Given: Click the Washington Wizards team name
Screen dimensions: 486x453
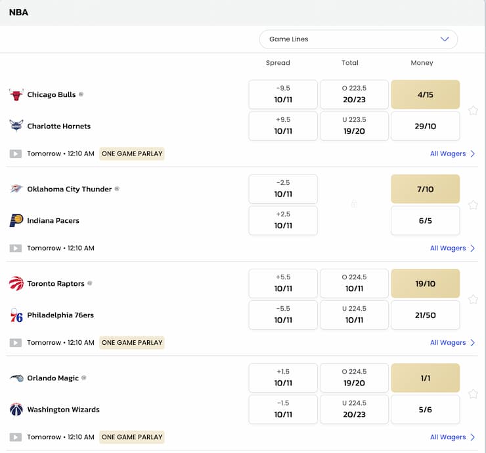Looking at the screenshot, I should point(64,409).
